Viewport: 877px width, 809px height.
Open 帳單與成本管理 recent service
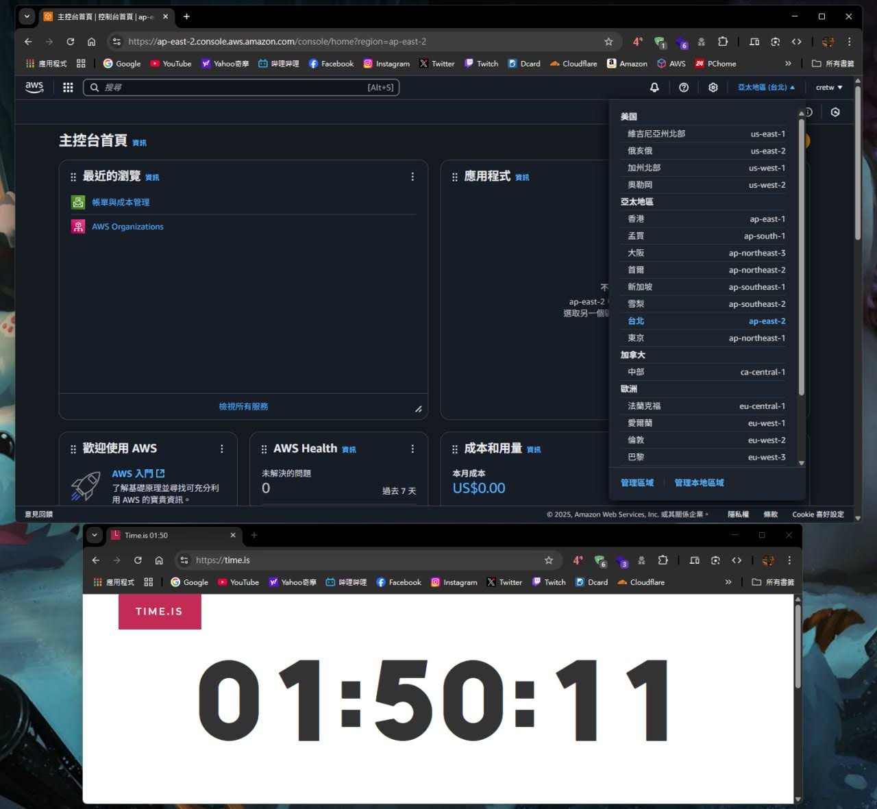121,202
